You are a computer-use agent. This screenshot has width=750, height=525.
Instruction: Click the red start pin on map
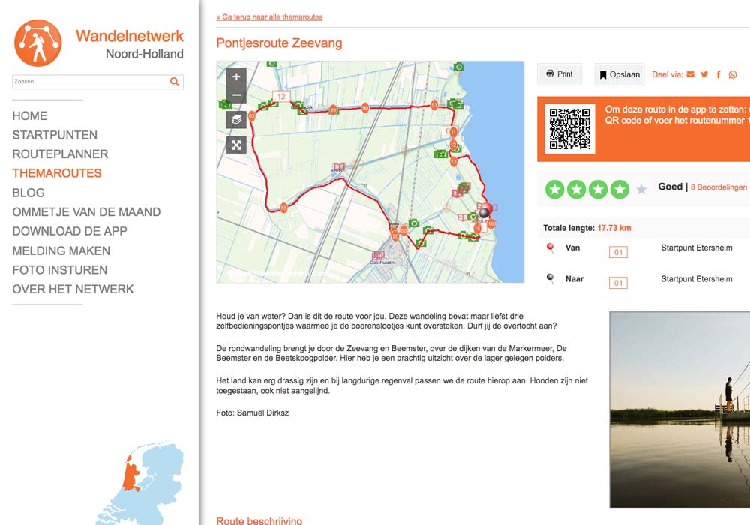[485, 209]
